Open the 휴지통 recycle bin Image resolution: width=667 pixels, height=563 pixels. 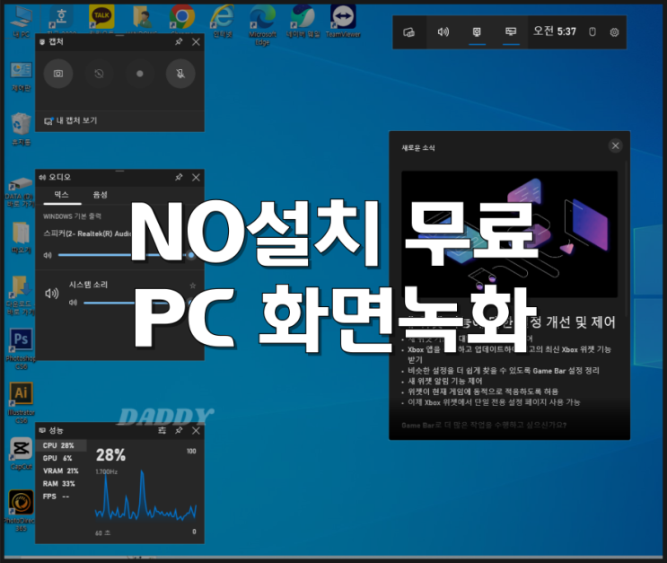[21, 129]
